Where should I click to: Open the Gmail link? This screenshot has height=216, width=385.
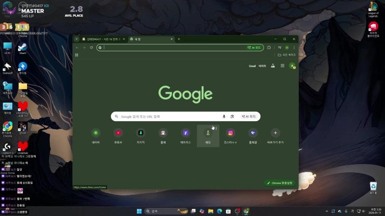[x=252, y=66]
